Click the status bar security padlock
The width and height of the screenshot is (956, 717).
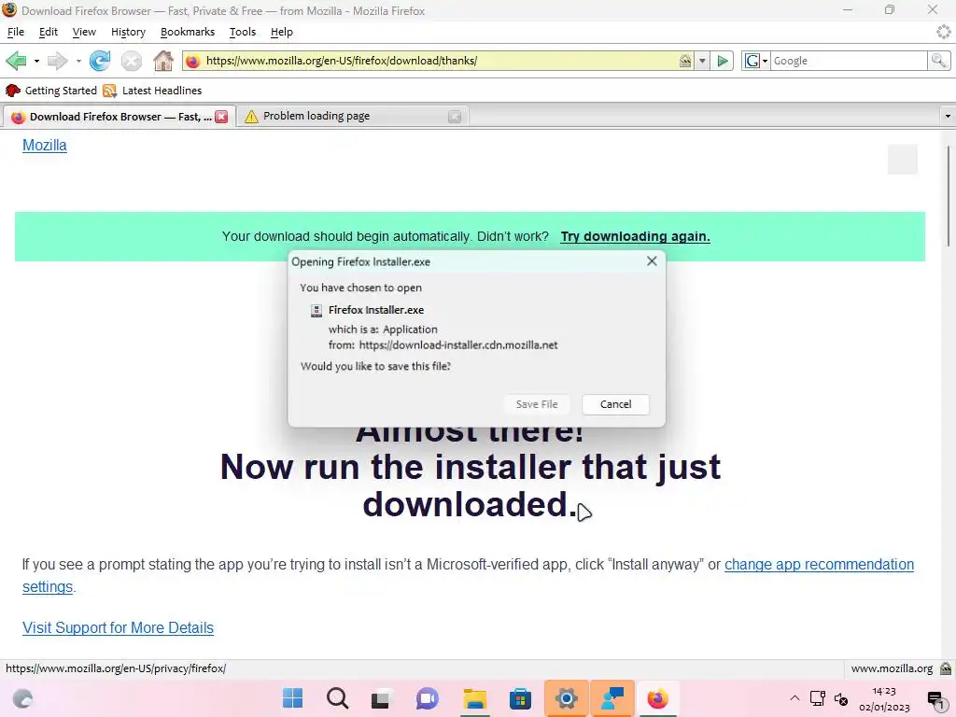(x=946, y=668)
